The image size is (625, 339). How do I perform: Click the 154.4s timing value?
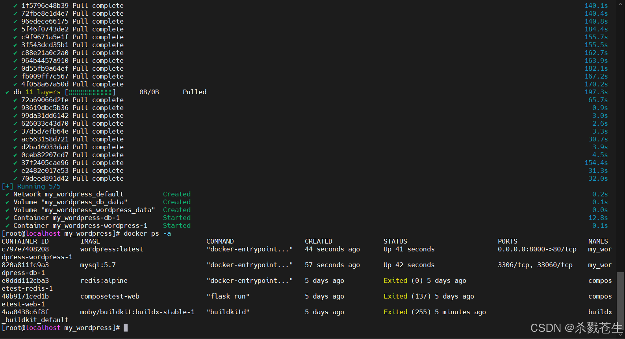click(596, 163)
